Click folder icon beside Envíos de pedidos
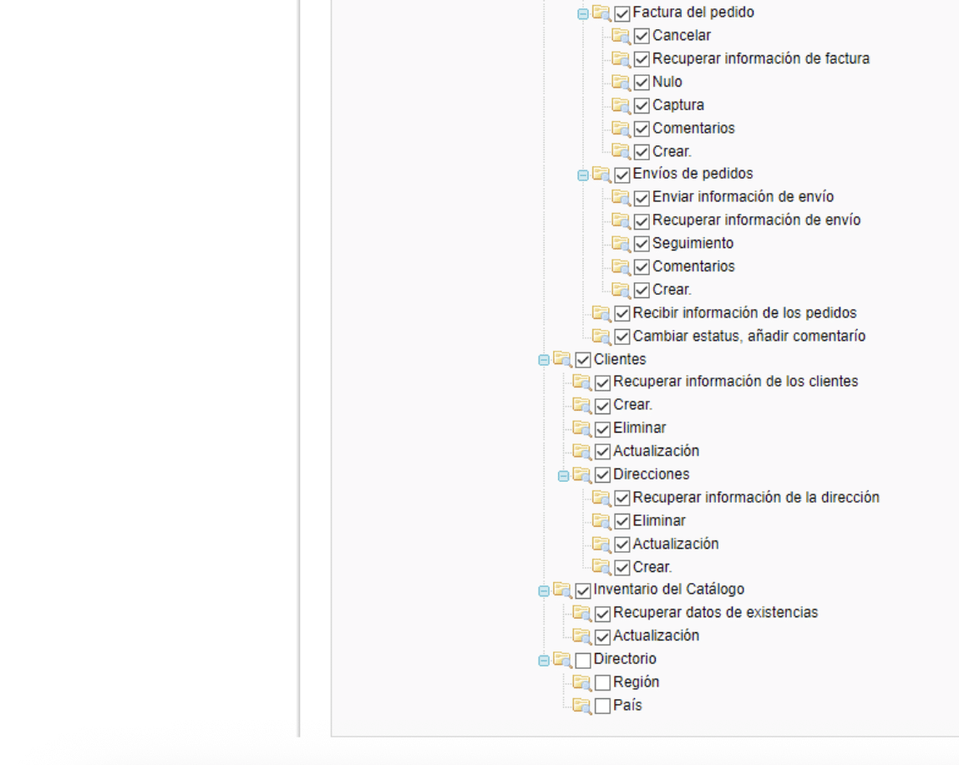959x765 pixels. click(x=601, y=175)
